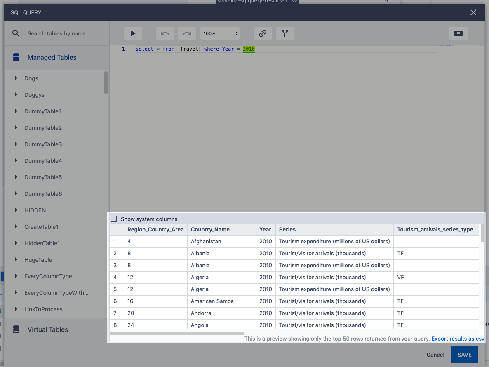
Task: Run the SQL query with play button
Action: 133,33
